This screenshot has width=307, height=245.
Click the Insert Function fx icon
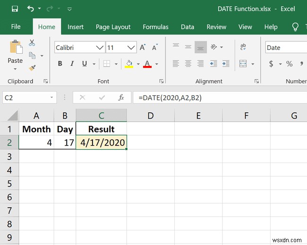coord(121,98)
